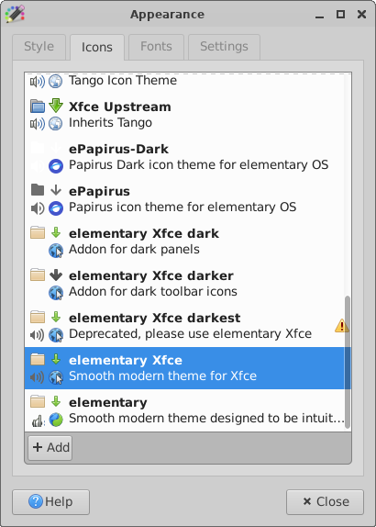Click globe icon beside Smooth modern theme for Xfce
376x527 pixels.
56,377
